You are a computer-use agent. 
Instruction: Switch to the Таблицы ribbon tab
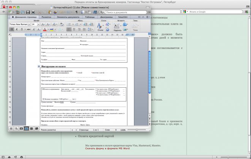tap(90, 17)
